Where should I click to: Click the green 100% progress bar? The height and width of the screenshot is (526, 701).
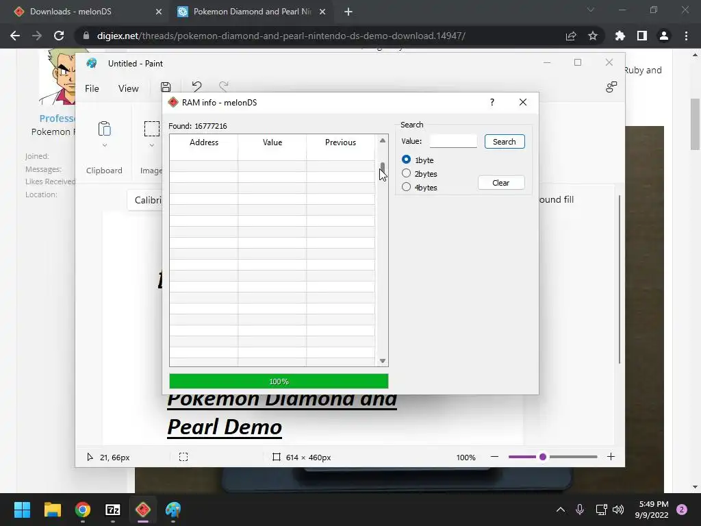click(x=279, y=381)
